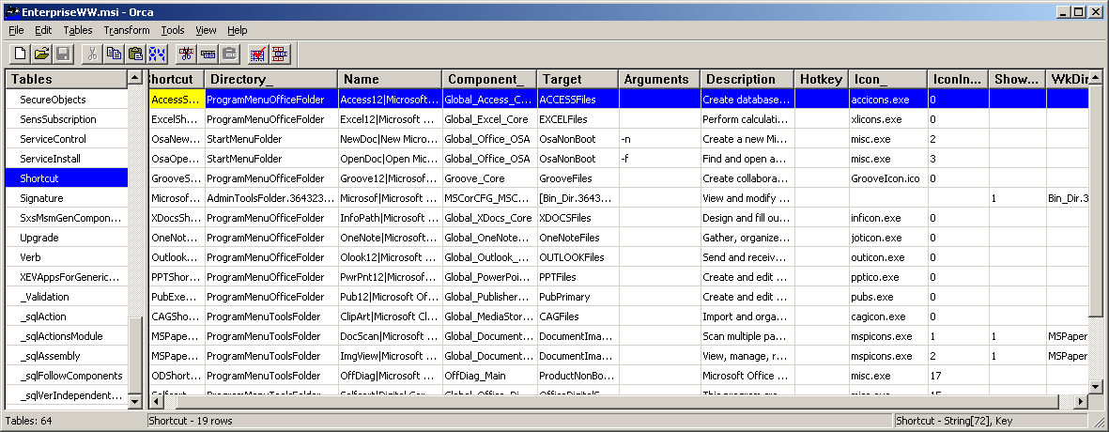The height and width of the screenshot is (432, 1109).
Task: Click the Find binoculars toolbar icon
Action: tap(156, 54)
